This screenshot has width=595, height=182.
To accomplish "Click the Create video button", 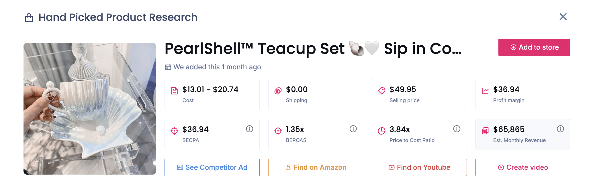I will coord(523,167).
